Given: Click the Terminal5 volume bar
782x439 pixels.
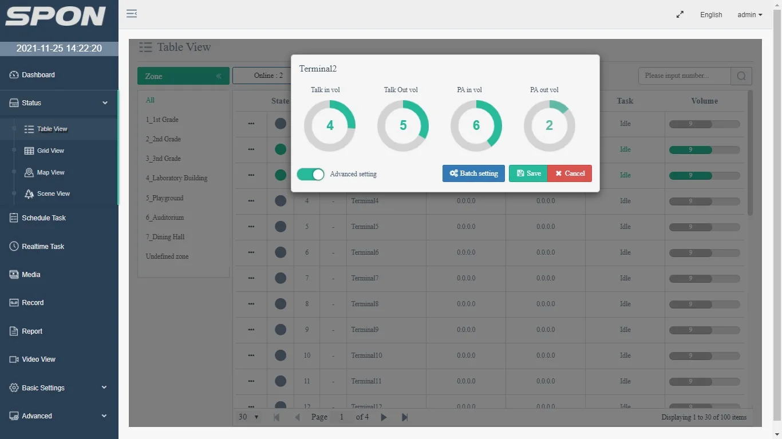Looking at the screenshot, I should [704, 227].
